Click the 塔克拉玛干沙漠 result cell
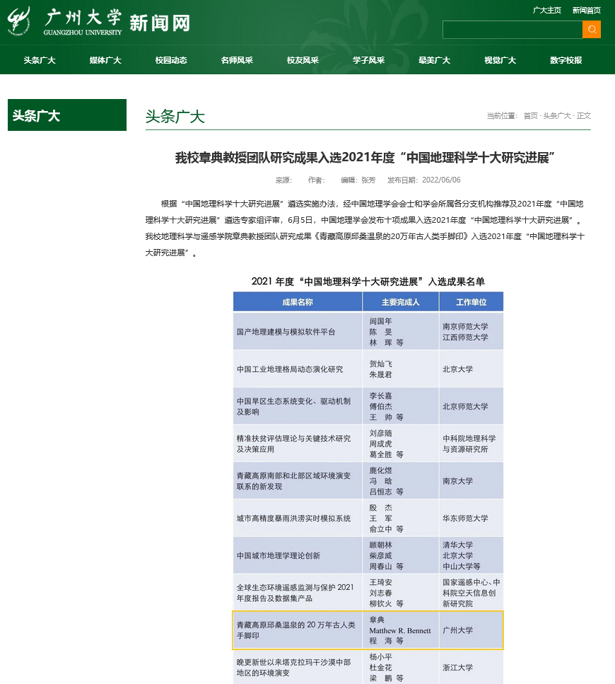 [x=298, y=668]
